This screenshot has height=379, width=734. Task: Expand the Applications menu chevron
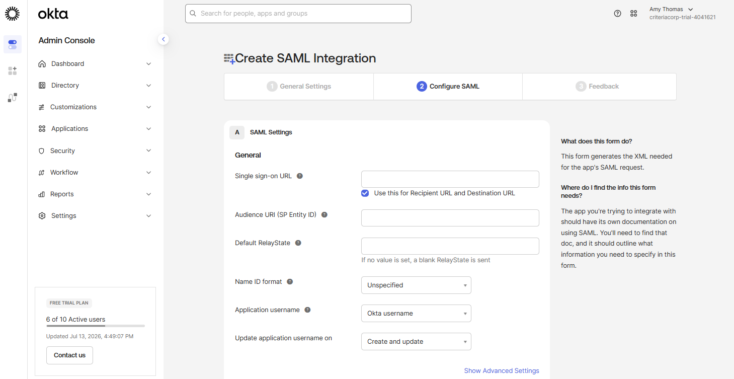[x=149, y=129]
